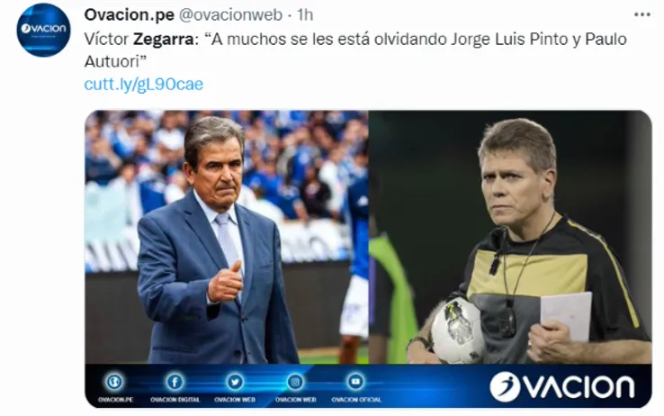Click the tweet text quoting Jorge Luis Pinto
The image size is (664, 416).
[x=355, y=50]
